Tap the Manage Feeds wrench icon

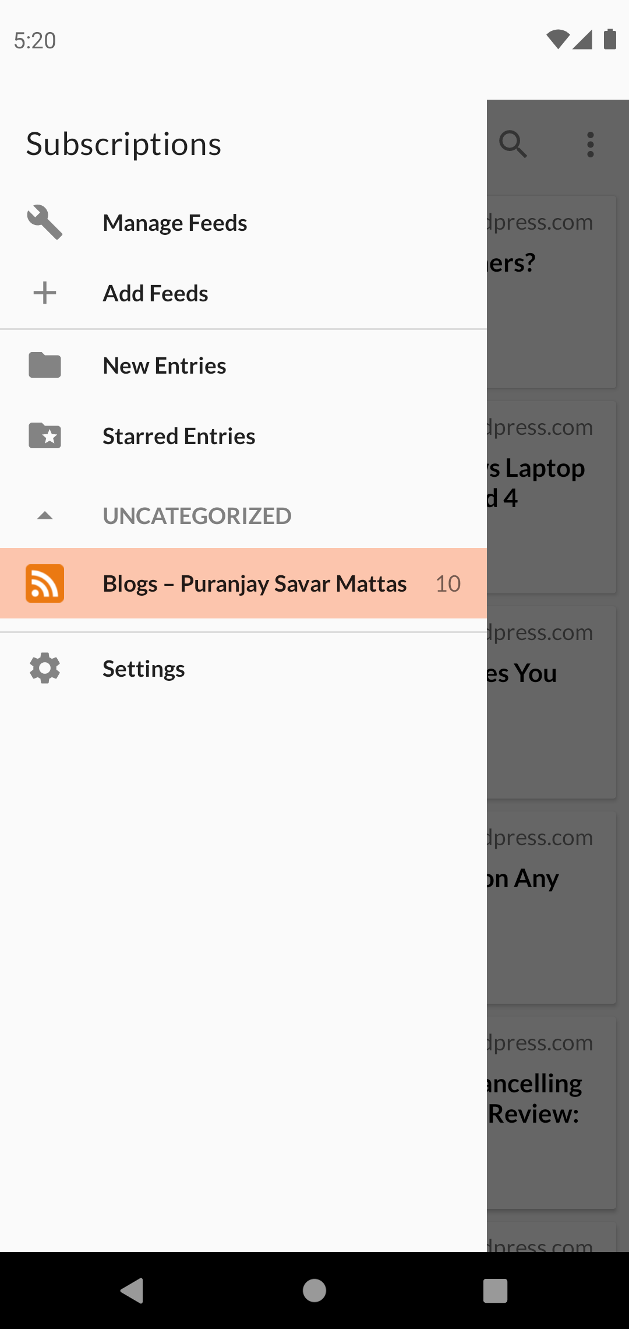[45, 223]
